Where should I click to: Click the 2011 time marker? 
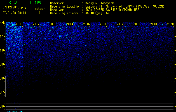(19, 24)
